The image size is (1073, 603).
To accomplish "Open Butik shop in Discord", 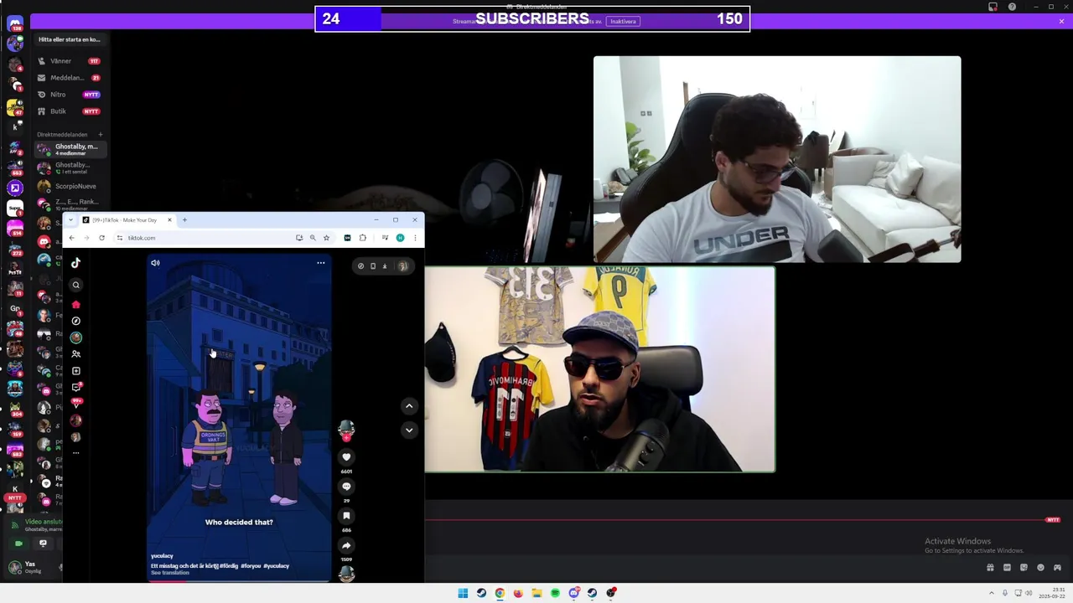I will tap(70, 111).
